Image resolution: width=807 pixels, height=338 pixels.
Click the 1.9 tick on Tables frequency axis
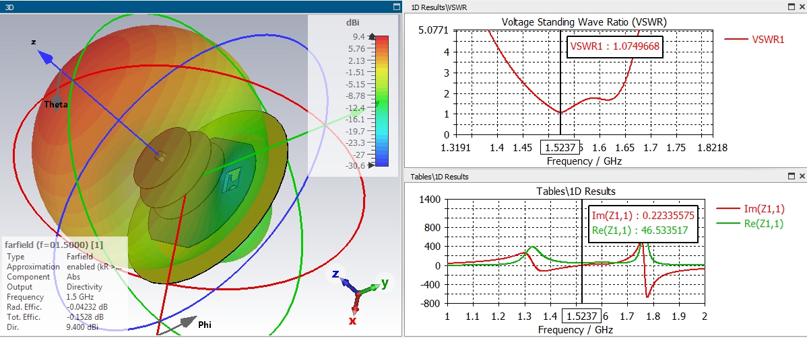679,316
